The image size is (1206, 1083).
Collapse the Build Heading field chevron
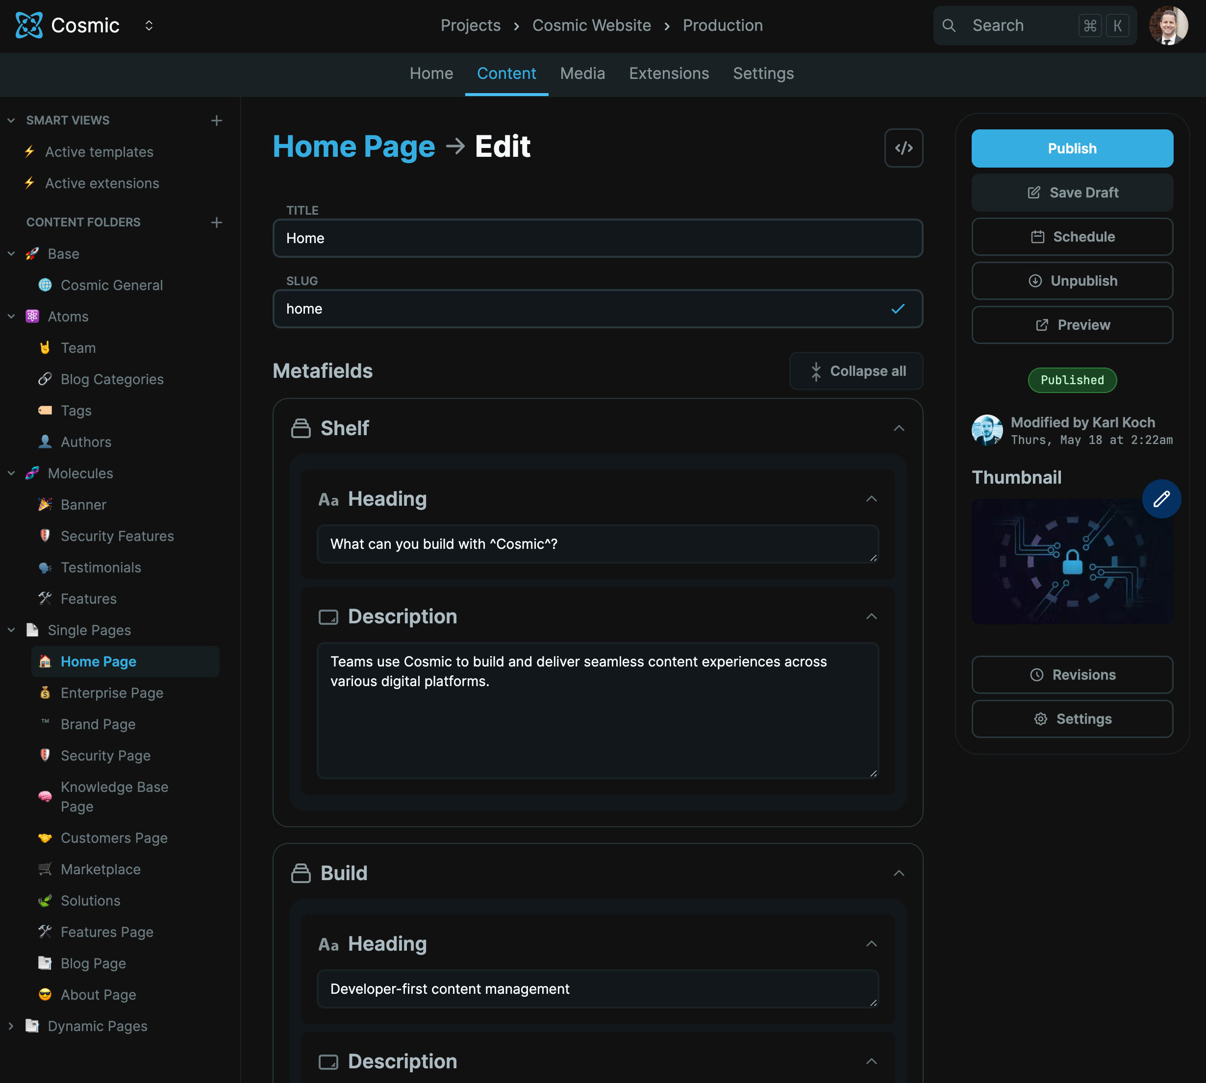click(871, 944)
